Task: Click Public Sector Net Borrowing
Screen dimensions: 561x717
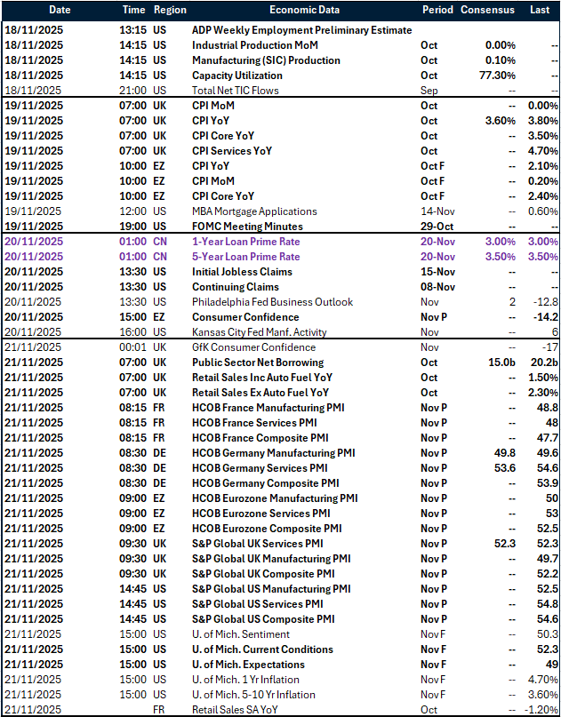Action: 258,362
